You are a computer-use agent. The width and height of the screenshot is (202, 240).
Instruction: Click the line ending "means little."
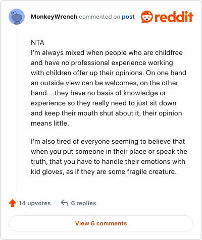pos(50,123)
